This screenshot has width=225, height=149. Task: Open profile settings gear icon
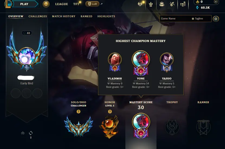(216, 19)
